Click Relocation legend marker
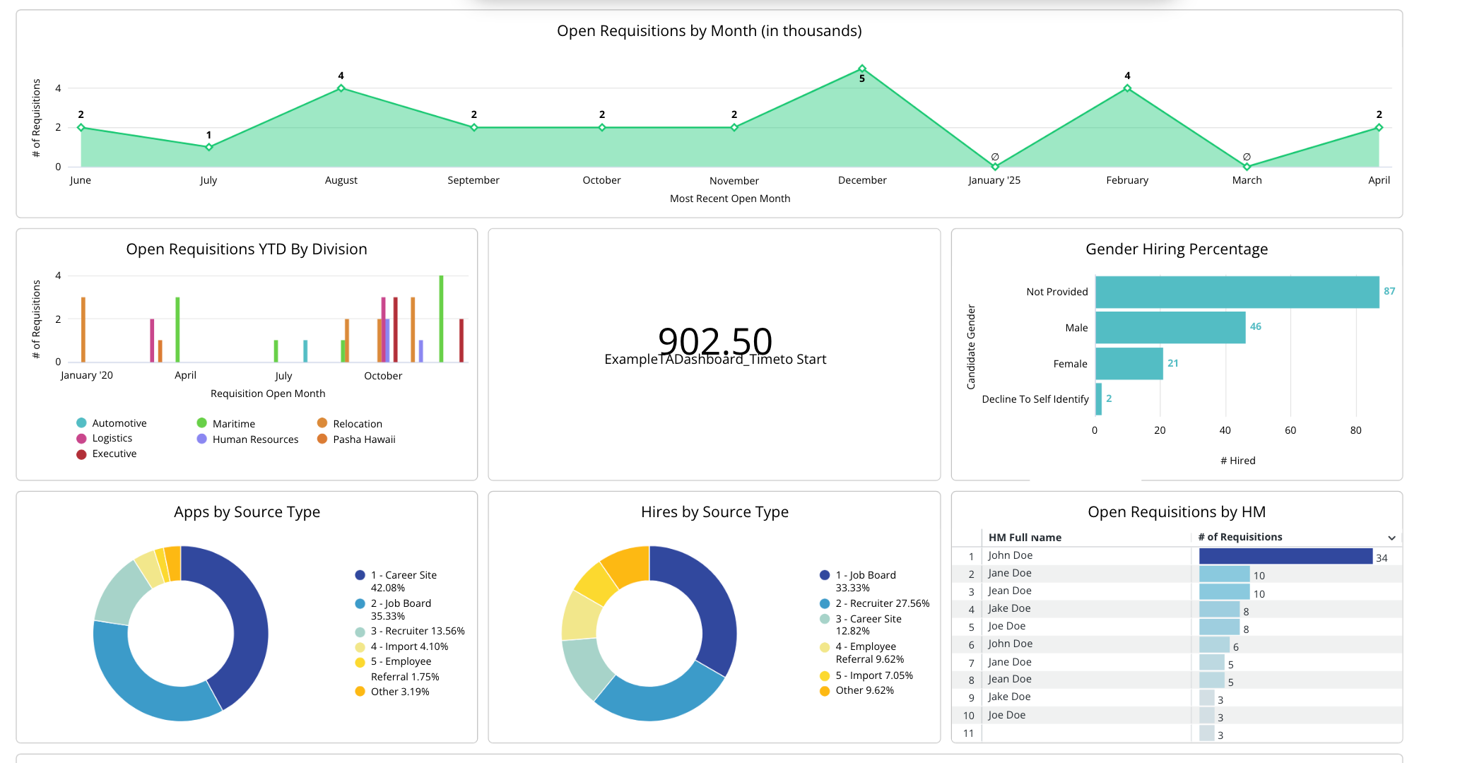Screen dimensions: 1460x763 point(322,423)
